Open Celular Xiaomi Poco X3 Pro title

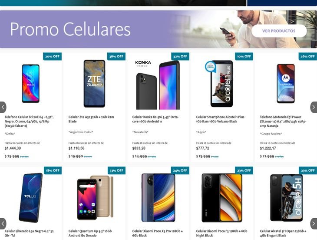tap(158, 233)
